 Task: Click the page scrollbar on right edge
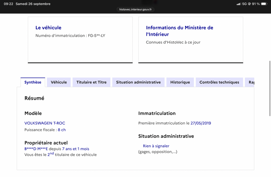click(x=270, y=88)
